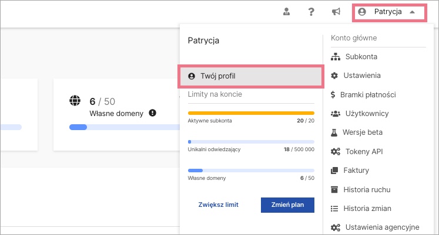
Task: Click the person icon in the top bar
Action: click(286, 12)
